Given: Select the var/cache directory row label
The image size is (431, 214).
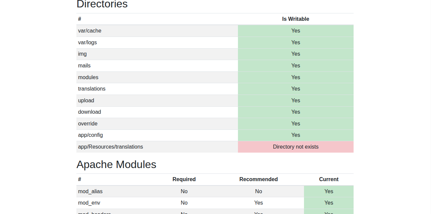Looking at the screenshot, I should click(x=89, y=31).
